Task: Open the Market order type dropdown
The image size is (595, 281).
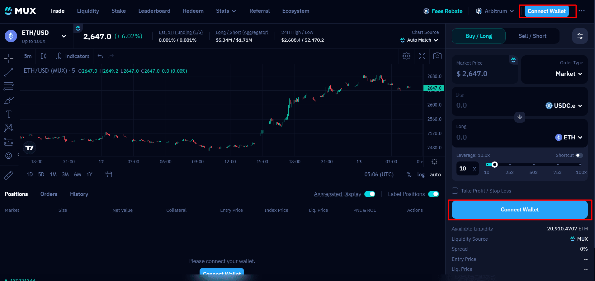Action: (569, 74)
